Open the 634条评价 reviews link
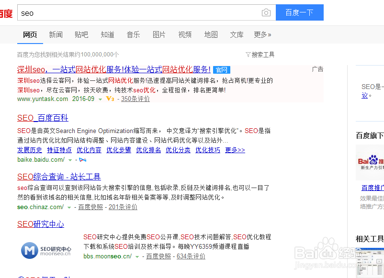Screen dimensions: 384x278 point(191,256)
